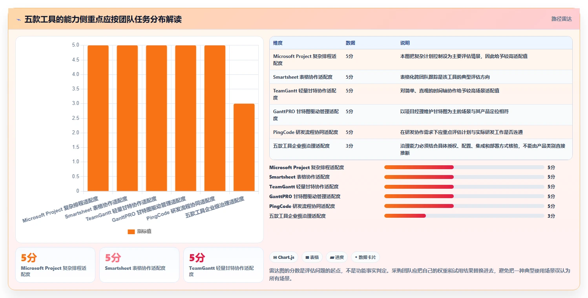Select the GanttPRO 甘特图驱动管理适配度 table cell

coord(306,115)
